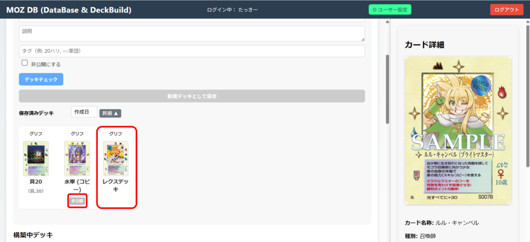530x242 pixels.
Task: Focus the タグ tag input field
Action: click(x=192, y=51)
